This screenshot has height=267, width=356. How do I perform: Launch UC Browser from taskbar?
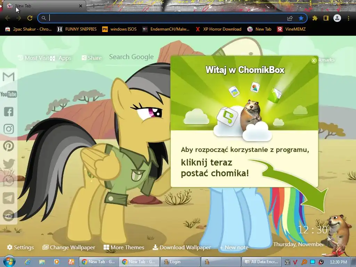[x=71, y=262]
